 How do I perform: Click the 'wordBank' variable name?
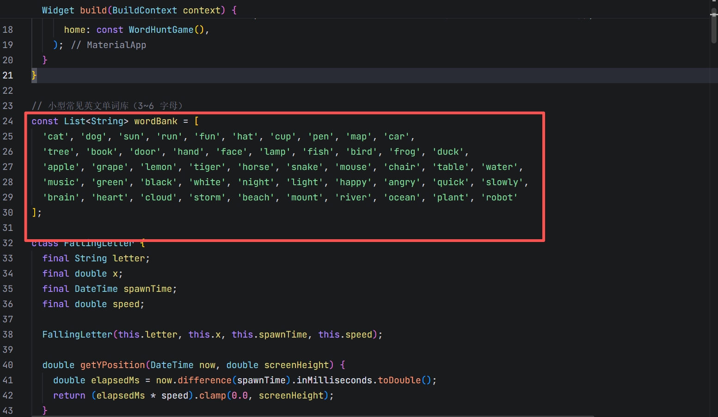pyautogui.click(x=156, y=121)
